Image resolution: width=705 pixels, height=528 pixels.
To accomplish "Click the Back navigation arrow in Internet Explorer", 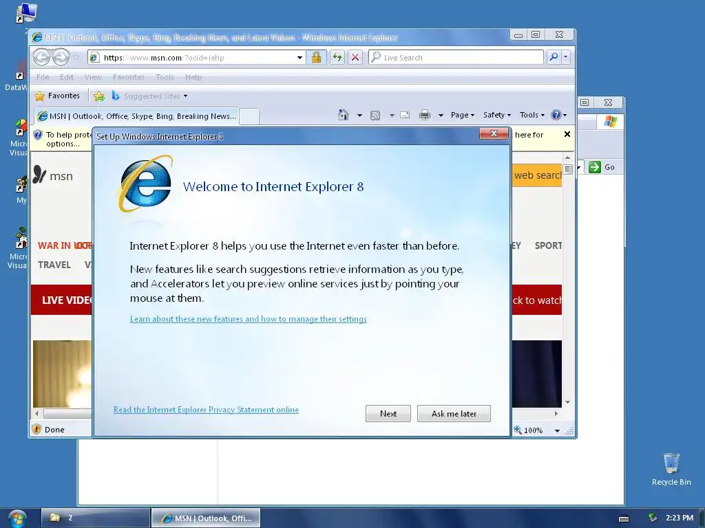I will pyautogui.click(x=42, y=57).
